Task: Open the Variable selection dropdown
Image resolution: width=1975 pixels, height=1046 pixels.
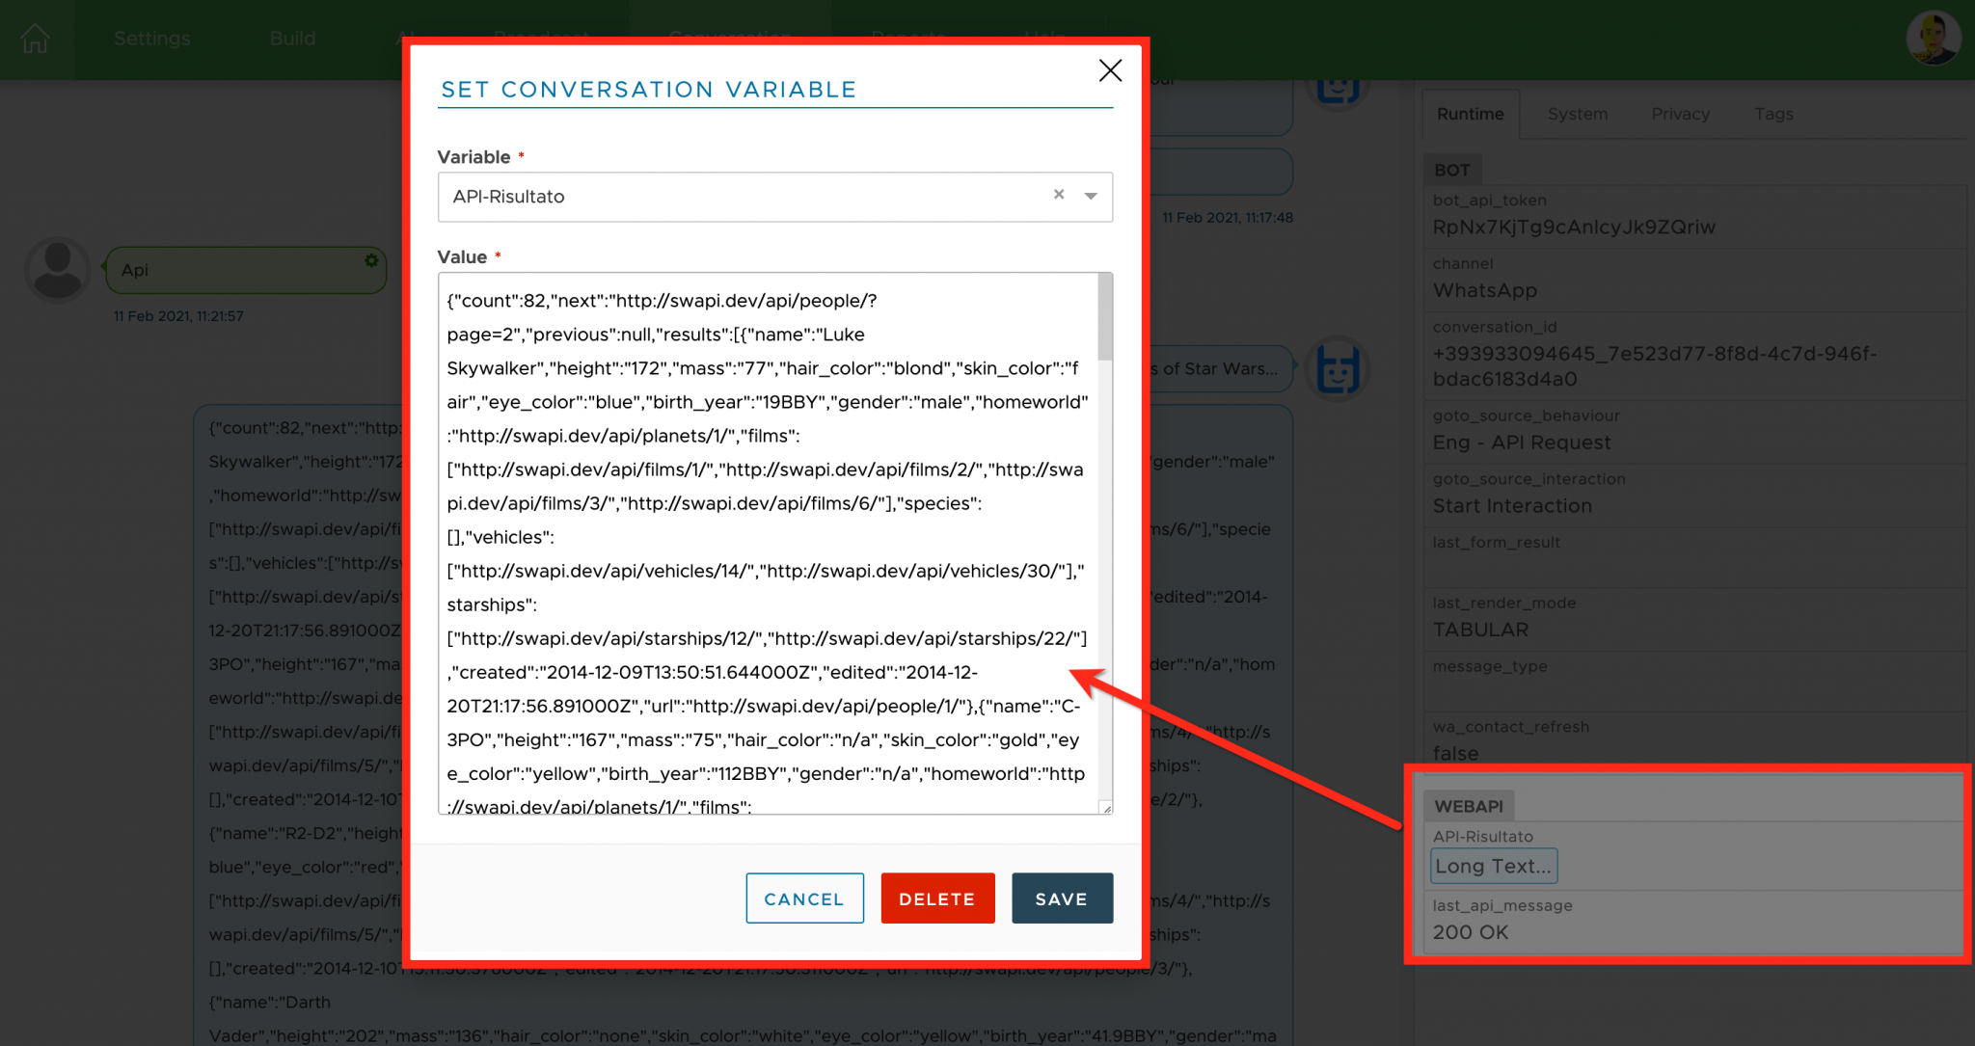Action: [1091, 196]
